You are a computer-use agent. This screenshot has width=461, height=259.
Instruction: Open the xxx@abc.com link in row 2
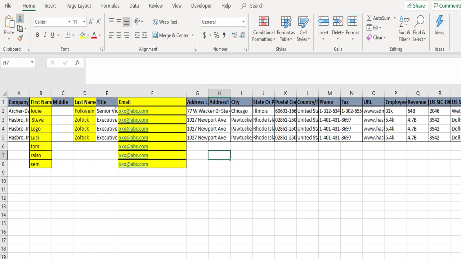(133, 111)
